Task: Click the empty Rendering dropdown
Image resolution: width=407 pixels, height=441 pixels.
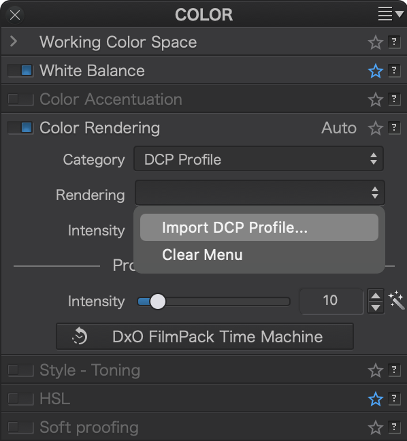Action: 259,193
